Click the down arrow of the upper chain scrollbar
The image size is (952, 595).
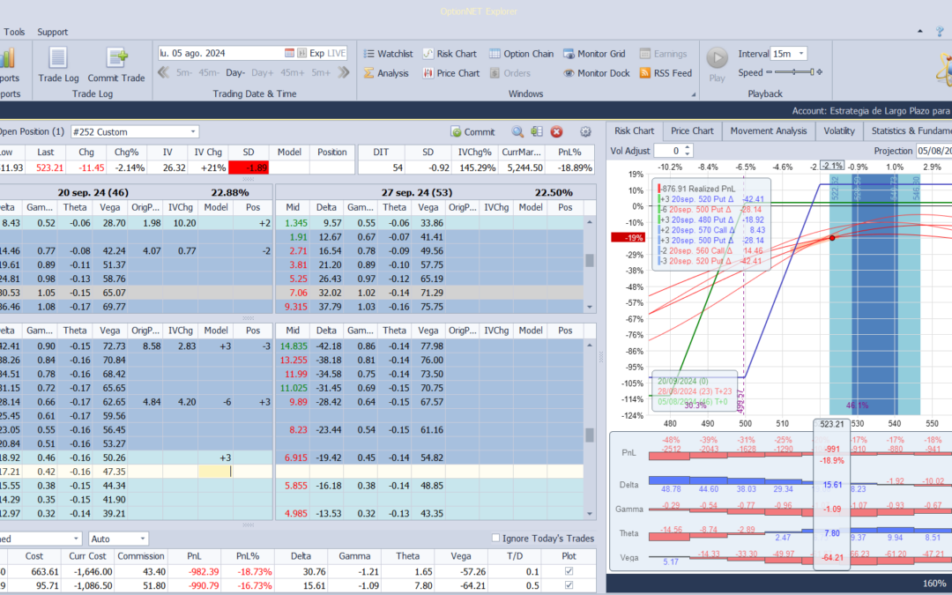(x=590, y=308)
